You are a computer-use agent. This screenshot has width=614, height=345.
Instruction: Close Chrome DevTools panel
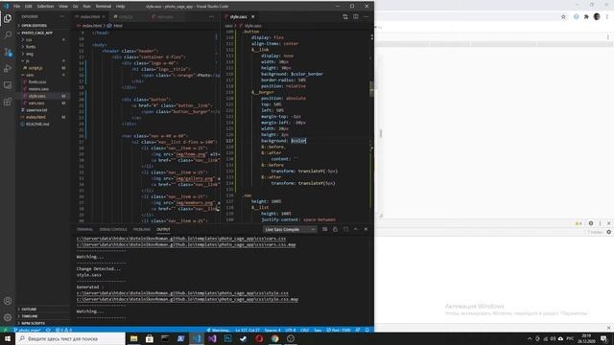tap(609, 223)
